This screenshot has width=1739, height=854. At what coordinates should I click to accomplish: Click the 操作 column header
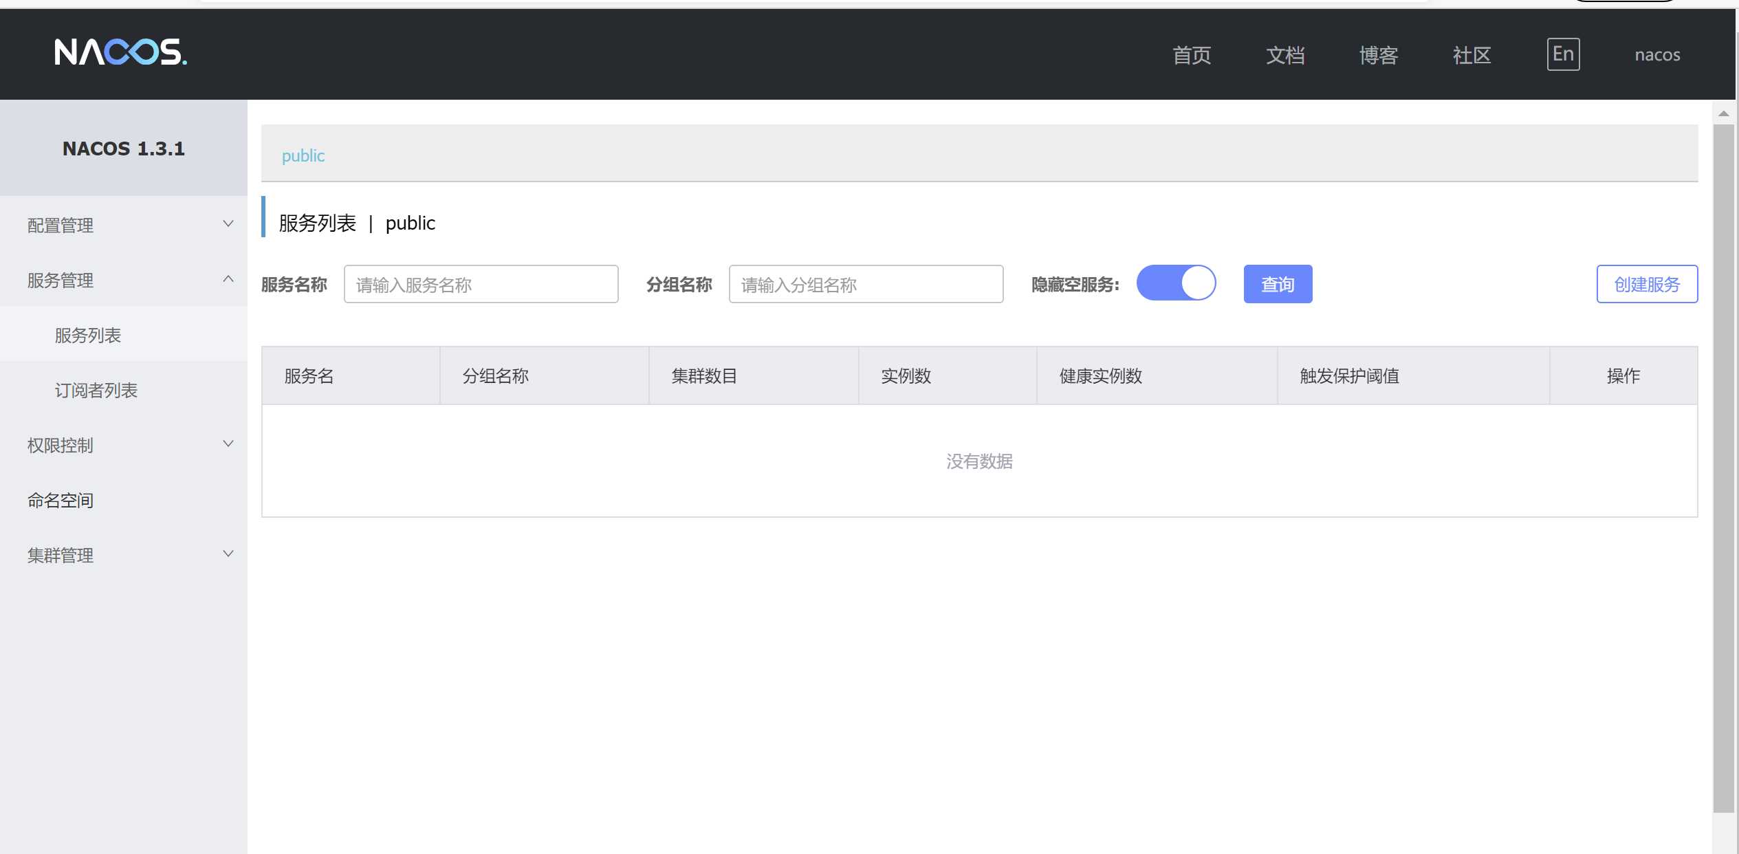coord(1623,375)
